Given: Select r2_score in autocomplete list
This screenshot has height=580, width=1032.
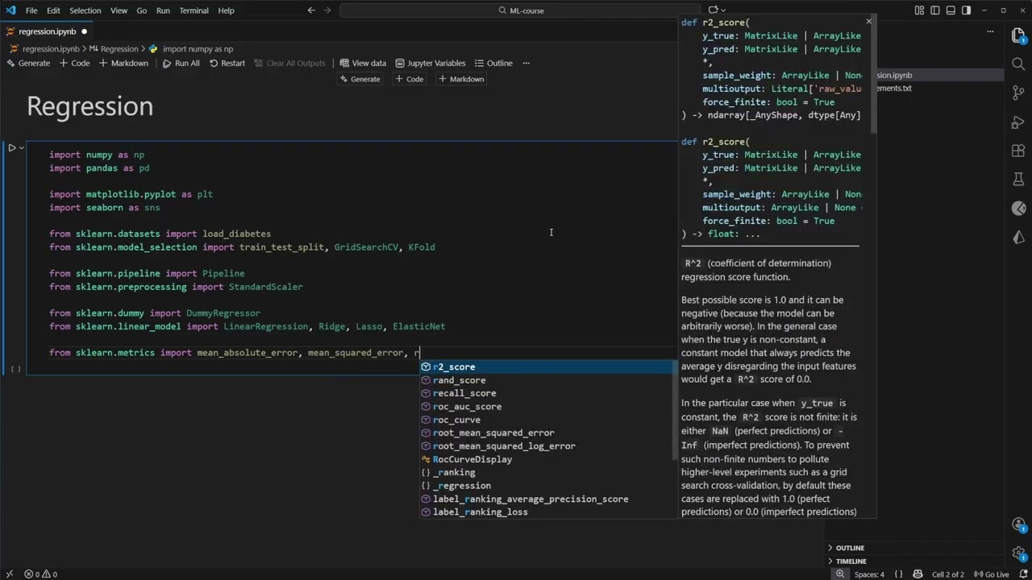Looking at the screenshot, I should pos(547,367).
